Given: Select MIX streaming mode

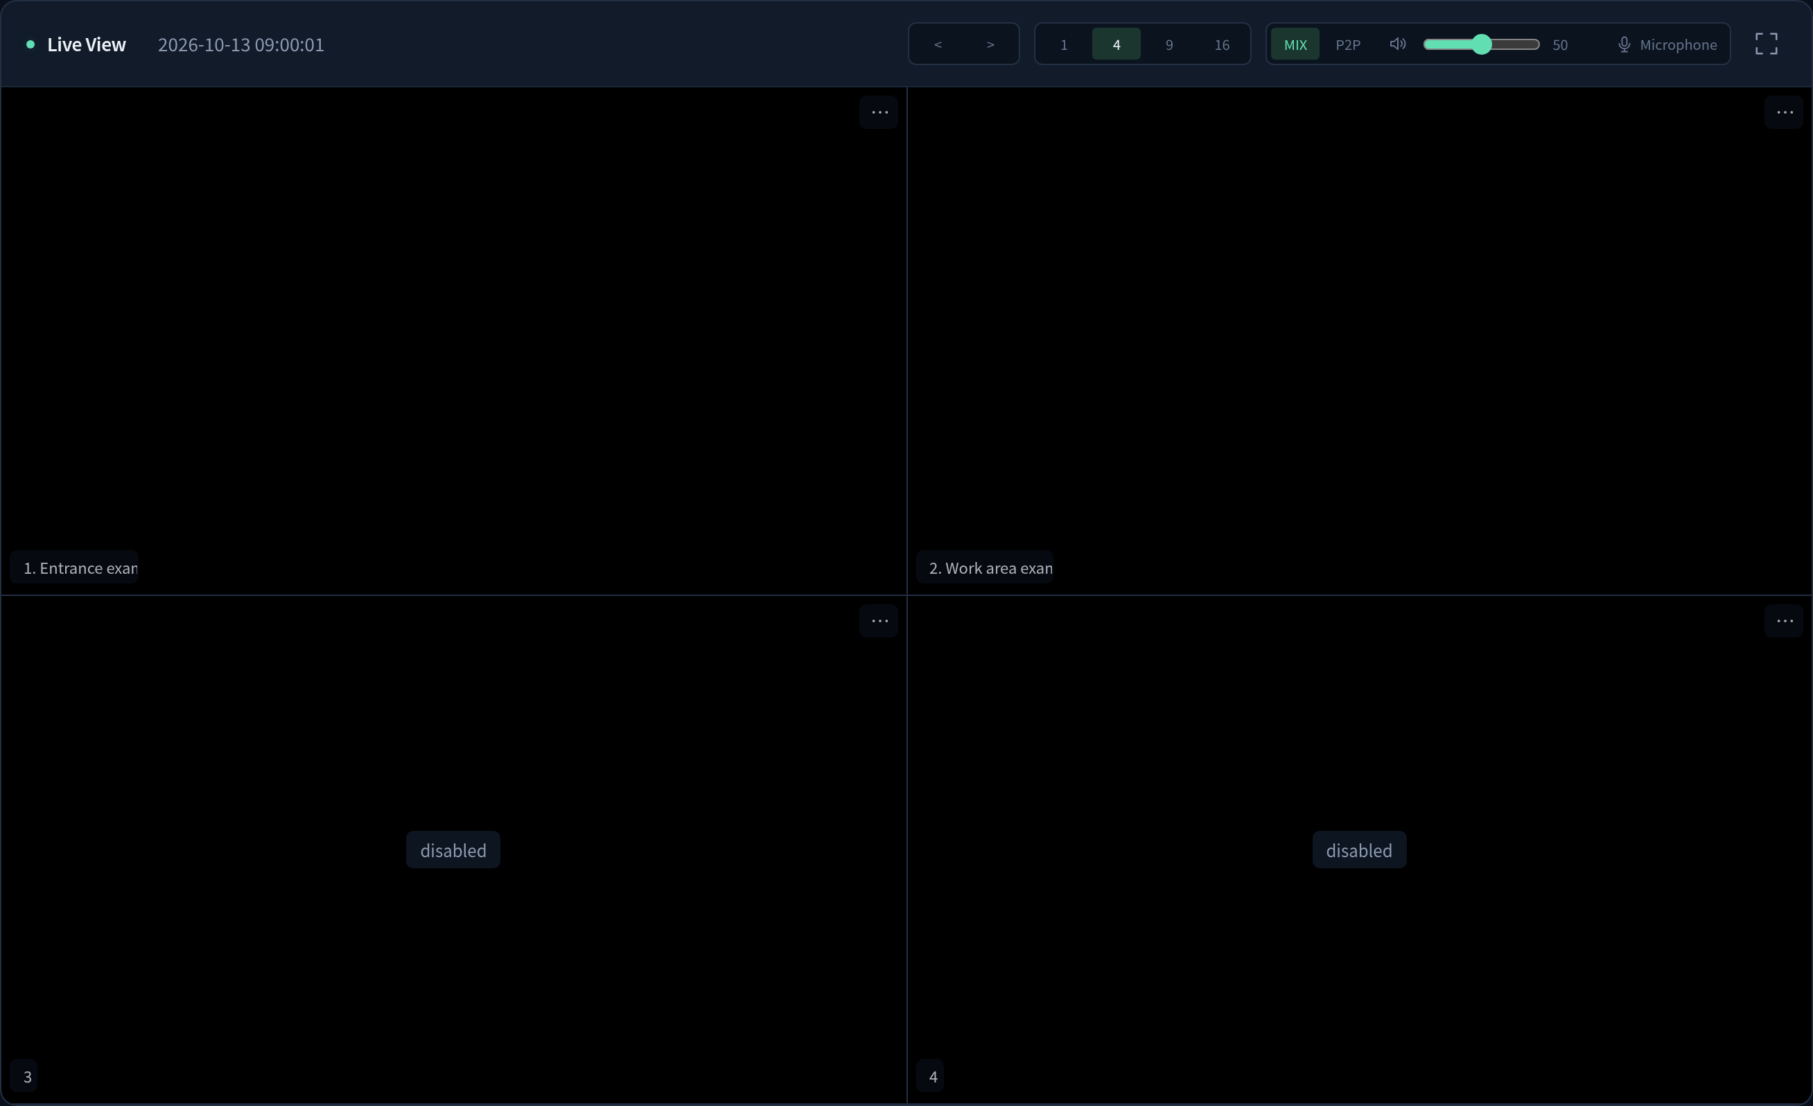Looking at the screenshot, I should 1295,44.
